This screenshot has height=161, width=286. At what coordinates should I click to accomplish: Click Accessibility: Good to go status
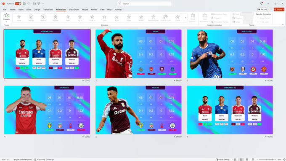[44, 160]
